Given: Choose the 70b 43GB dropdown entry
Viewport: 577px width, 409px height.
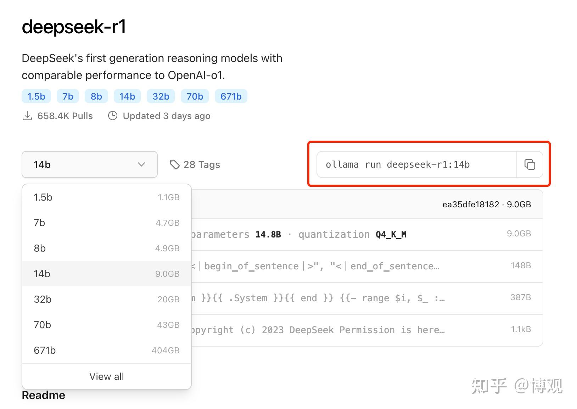Looking at the screenshot, I should (106, 325).
